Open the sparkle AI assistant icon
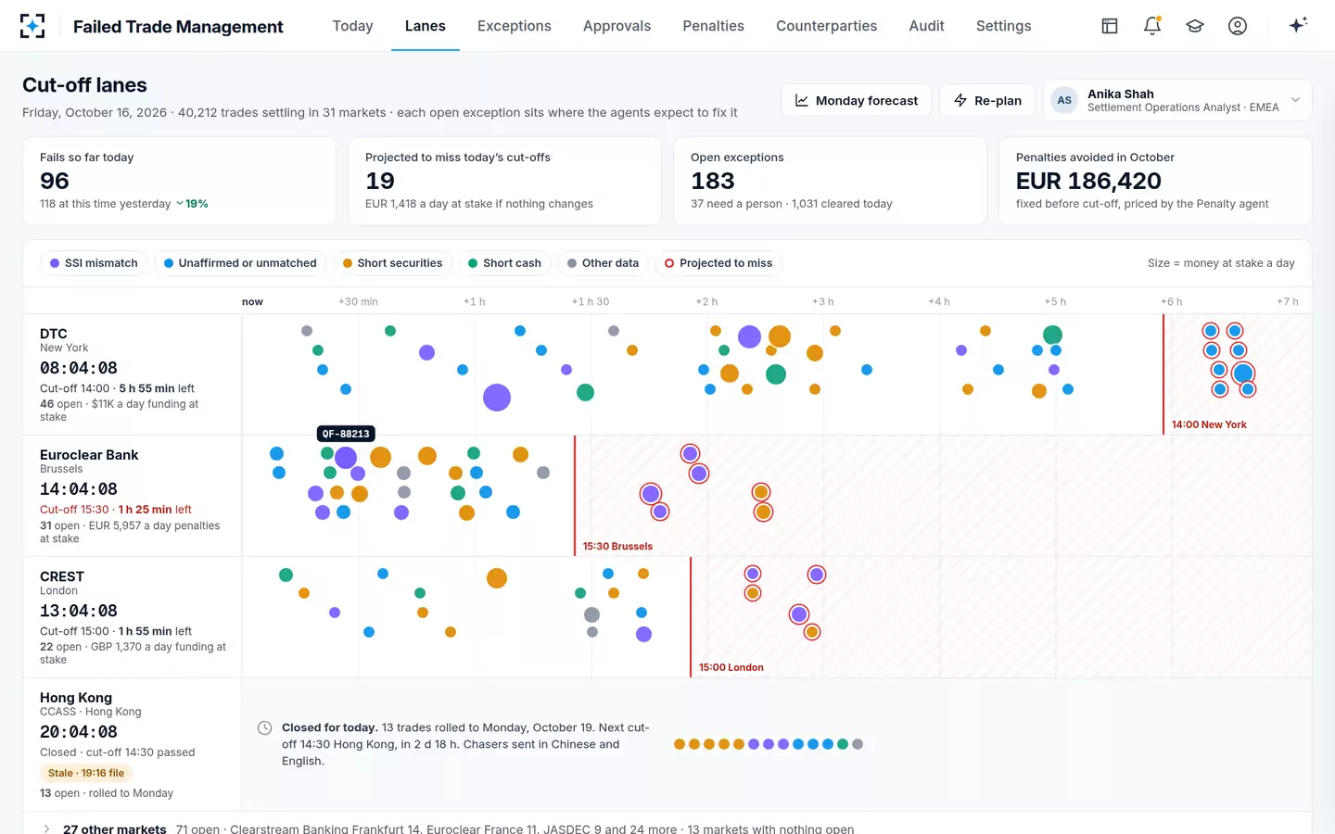The height and width of the screenshot is (834, 1335). 1298,25
